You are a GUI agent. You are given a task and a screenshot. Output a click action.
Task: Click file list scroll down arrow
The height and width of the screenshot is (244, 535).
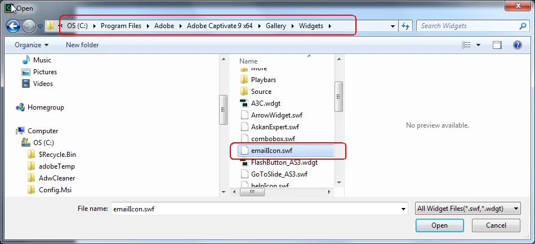pos(339,183)
